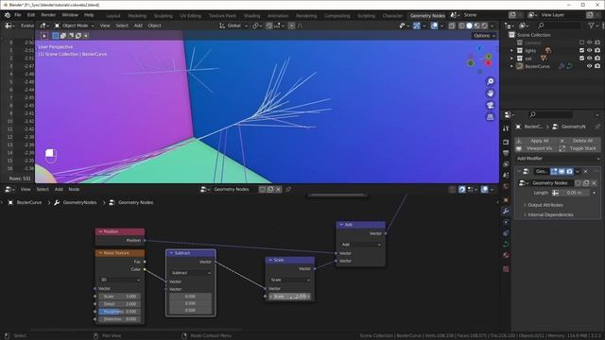Open the Window menu

tap(70, 15)
